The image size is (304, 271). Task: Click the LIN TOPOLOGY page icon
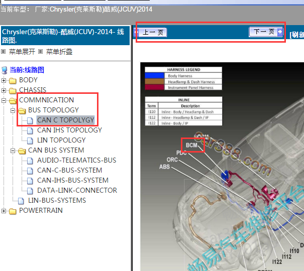[30, 141]
